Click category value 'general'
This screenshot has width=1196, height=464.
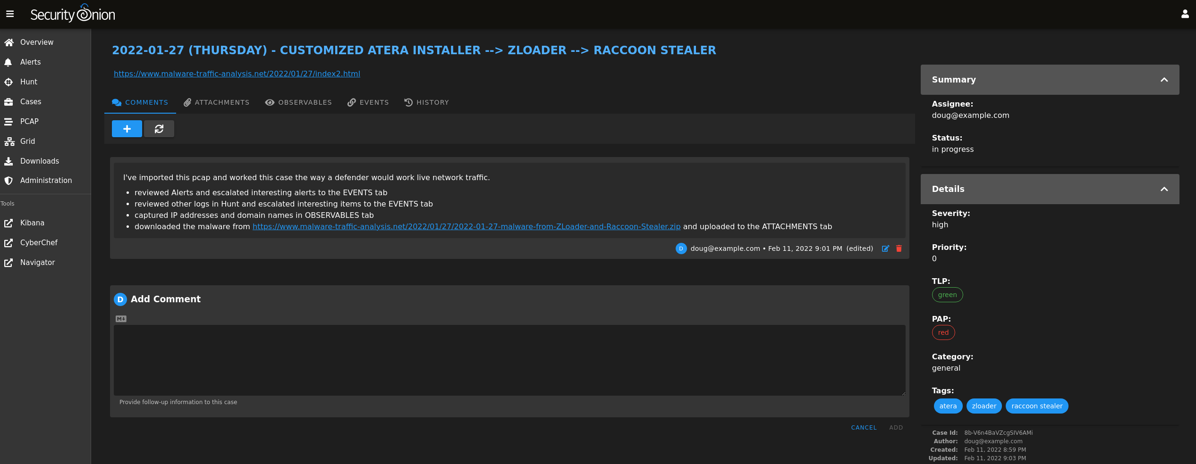pos(946,368)
